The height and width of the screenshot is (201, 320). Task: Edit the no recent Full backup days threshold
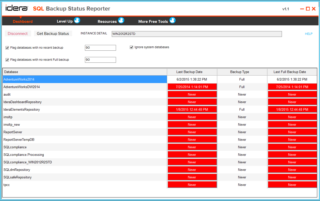(100, 60)
